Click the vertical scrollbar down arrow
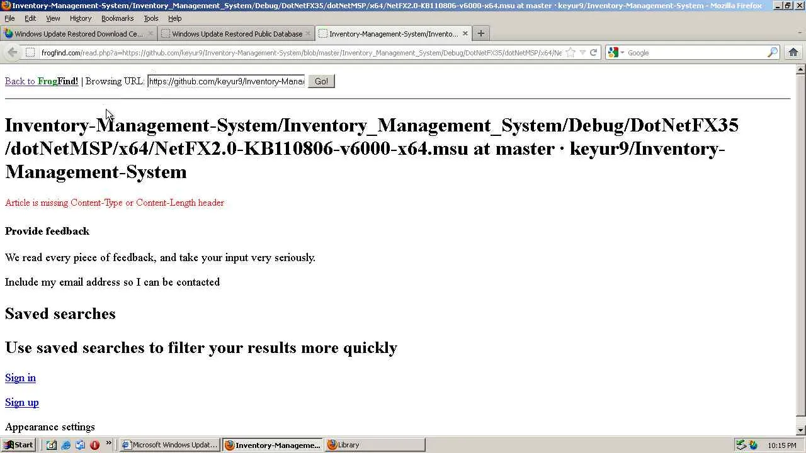The width and height of the screenshot is (806, 453). (x=801, y=430)
